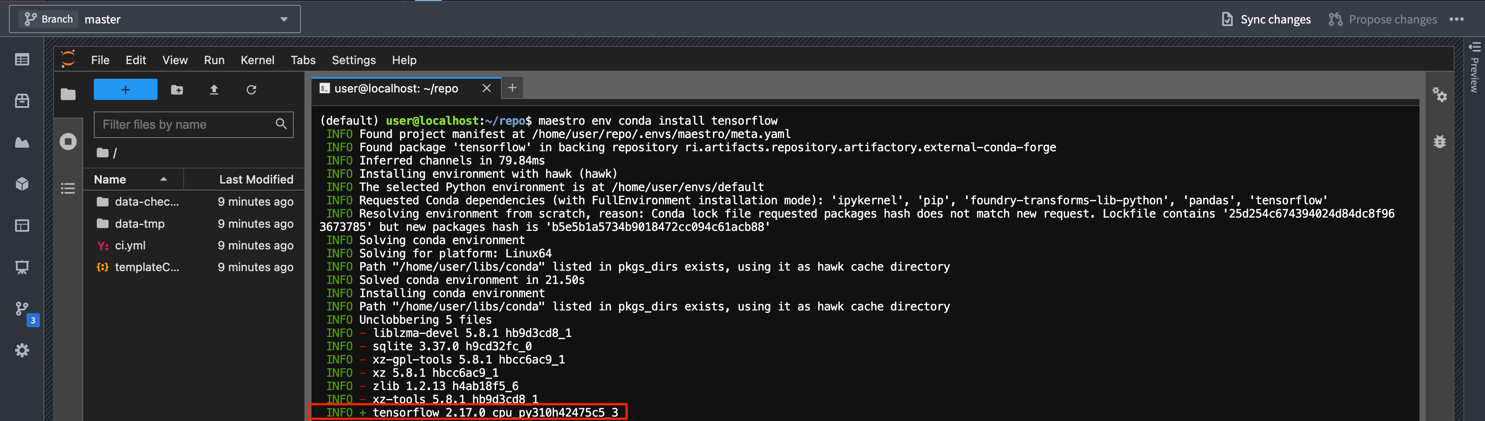Open the table of contents panel
1485x421 pixels.
[x=68, y=188]
